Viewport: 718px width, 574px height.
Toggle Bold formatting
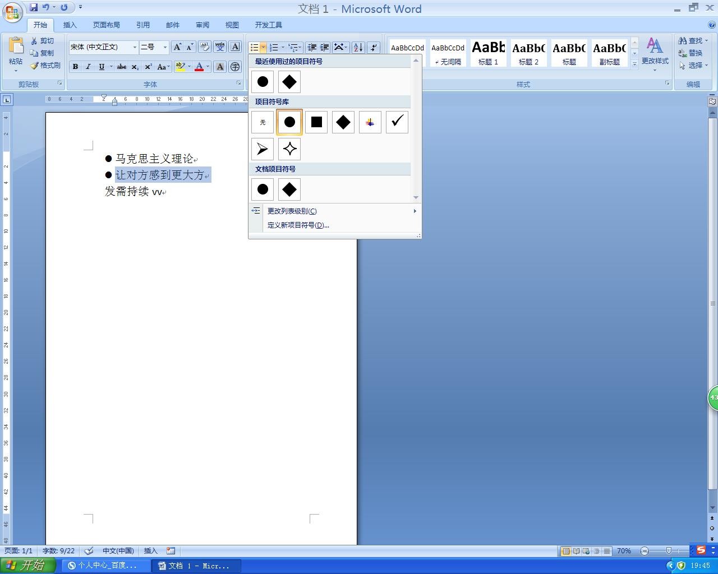click(75, 67)
